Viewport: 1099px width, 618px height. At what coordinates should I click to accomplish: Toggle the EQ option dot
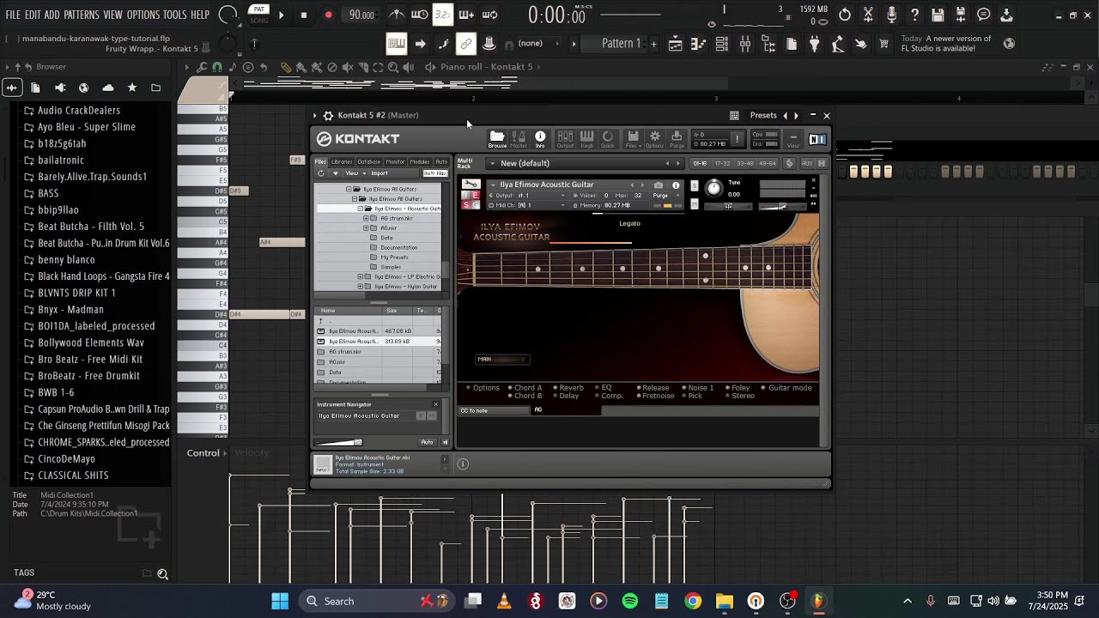pos(597,388)
